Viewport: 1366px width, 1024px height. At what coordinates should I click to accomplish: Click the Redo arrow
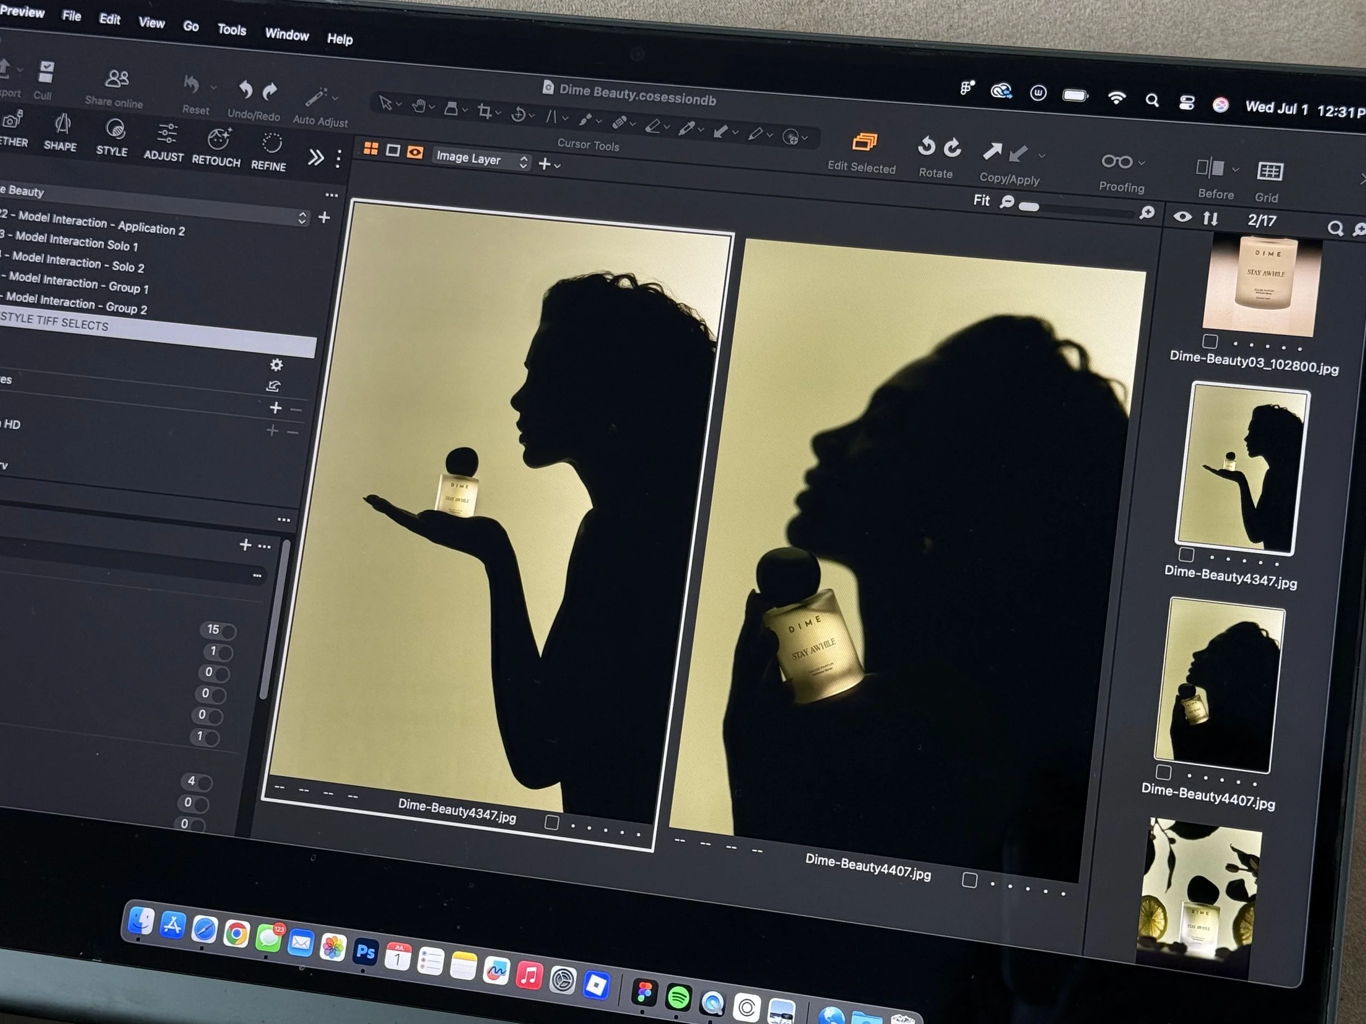(x=270, y=91)
